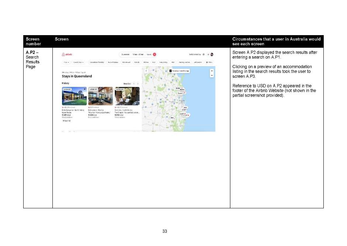
Task: Click the $860 map price marker
Action: [172, 118]
